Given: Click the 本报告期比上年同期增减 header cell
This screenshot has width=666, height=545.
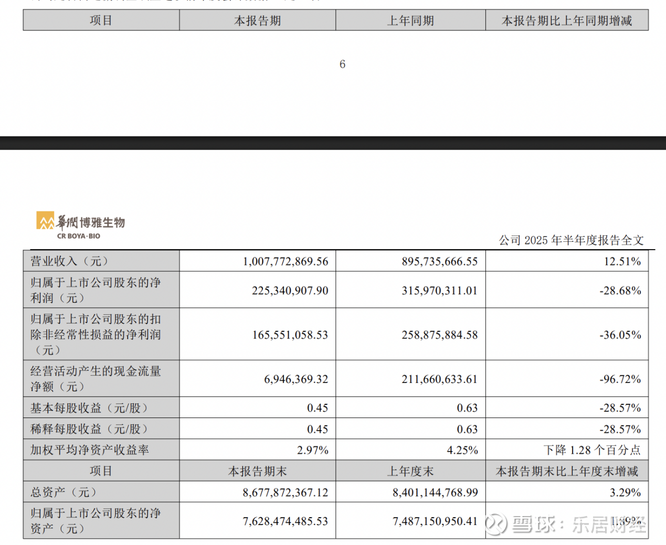Looking at the screenshot, I should point(567,20).
